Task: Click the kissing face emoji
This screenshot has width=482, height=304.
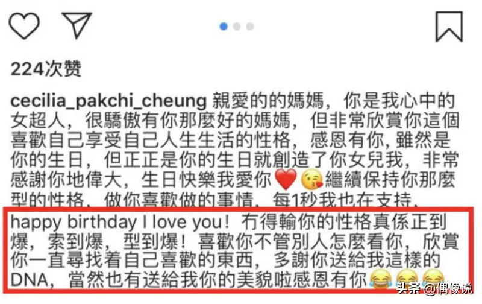Action: point(311,180)
